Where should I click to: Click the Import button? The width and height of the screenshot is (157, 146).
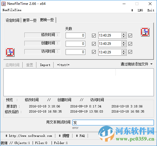coord(45,65)
